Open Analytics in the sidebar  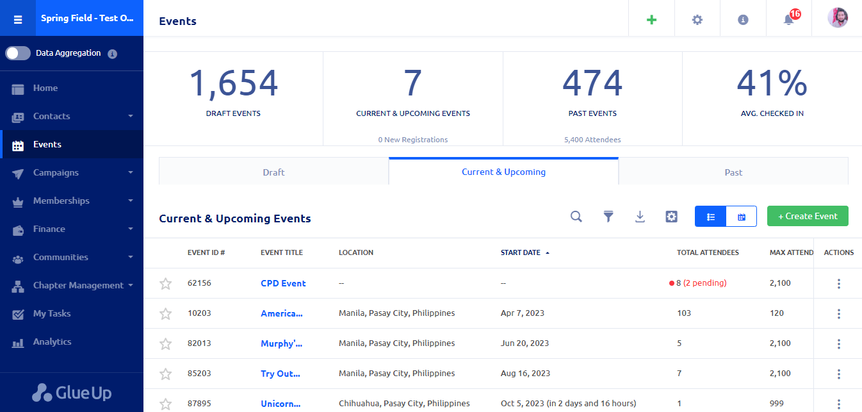pos(72,342)
